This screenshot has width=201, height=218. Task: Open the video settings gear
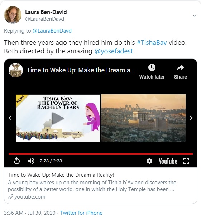pyautogui.click(x=149, y=161)
